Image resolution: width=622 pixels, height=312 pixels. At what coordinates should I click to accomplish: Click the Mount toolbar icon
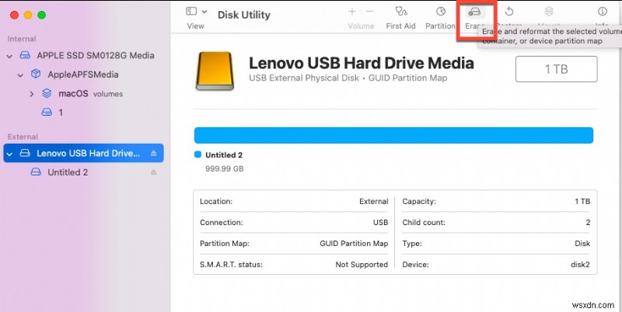point(549,12)
